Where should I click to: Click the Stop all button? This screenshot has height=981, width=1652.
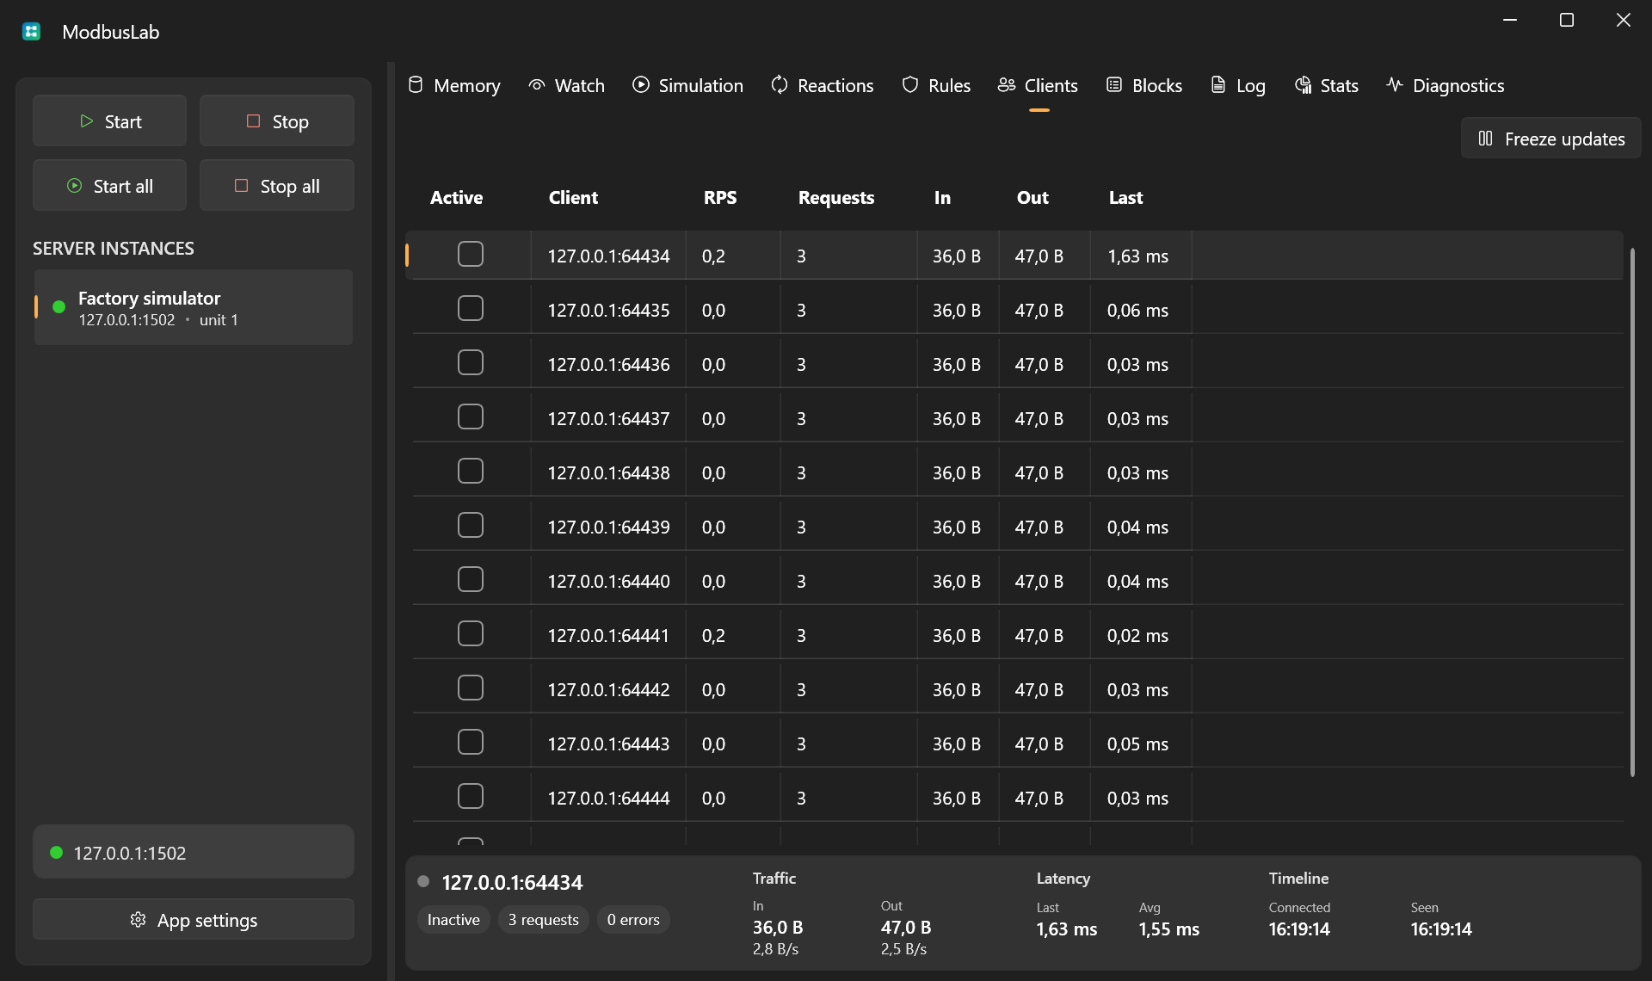pyautogui.click(x=277, y=186)
